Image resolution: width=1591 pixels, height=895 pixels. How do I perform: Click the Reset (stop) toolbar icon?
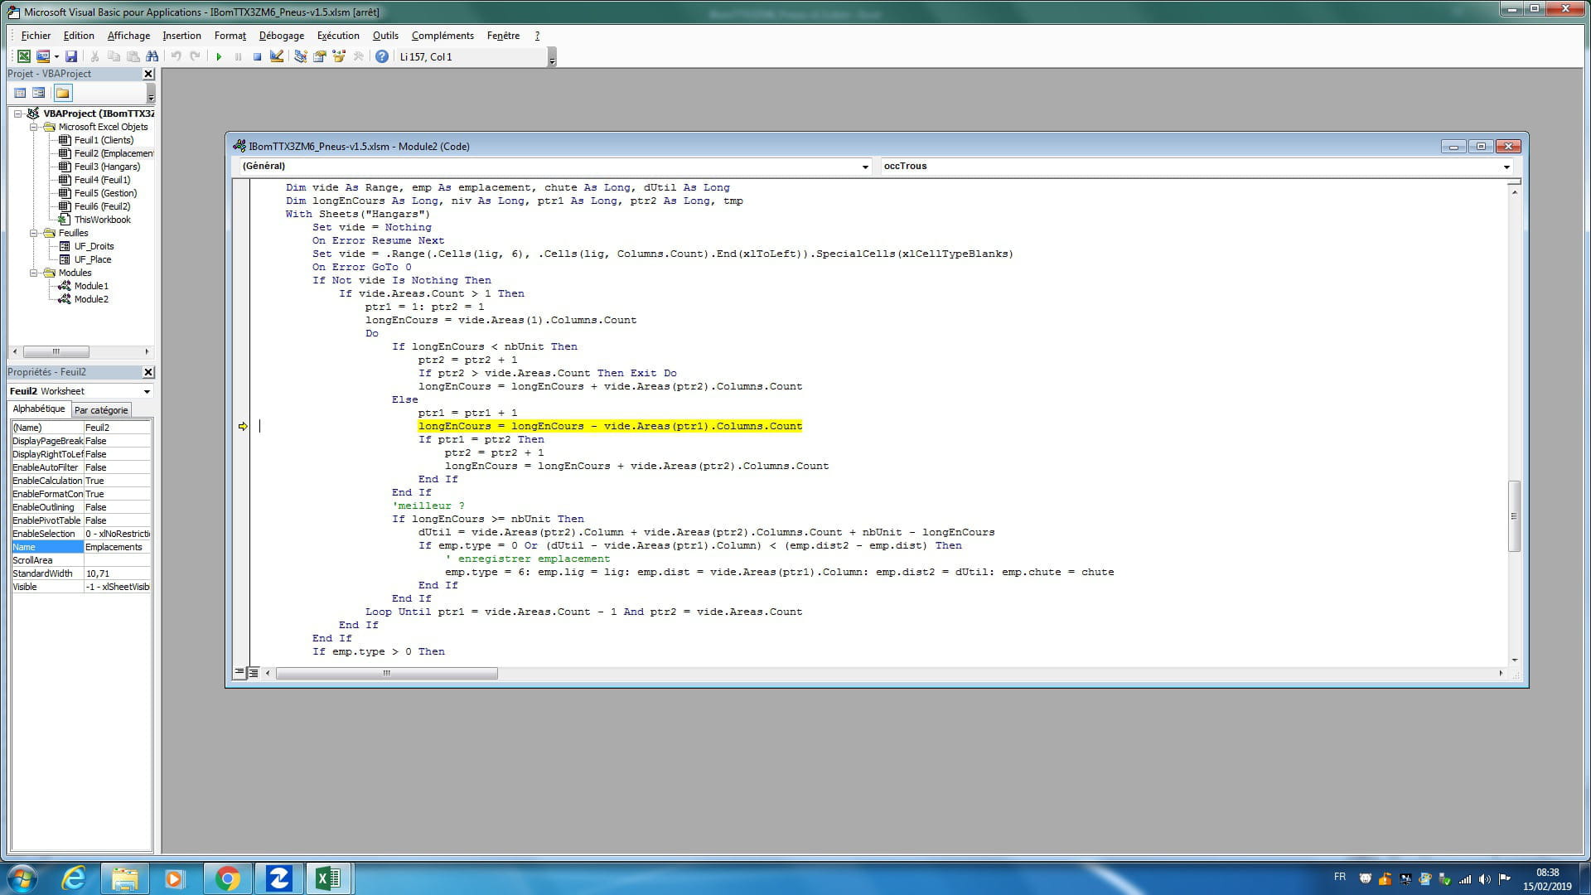(257, 57)
